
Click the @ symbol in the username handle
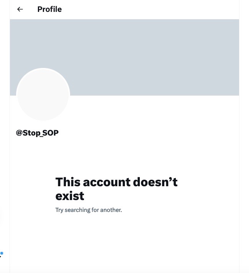tap(19, 133)
